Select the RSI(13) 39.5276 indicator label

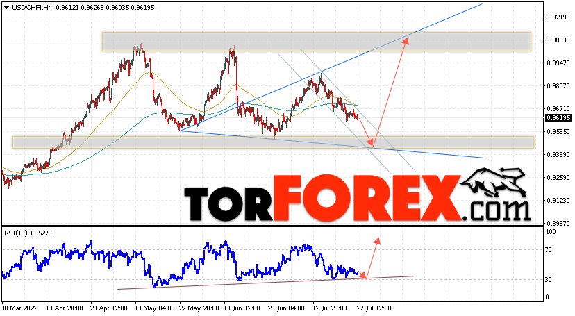click(28, 233)
